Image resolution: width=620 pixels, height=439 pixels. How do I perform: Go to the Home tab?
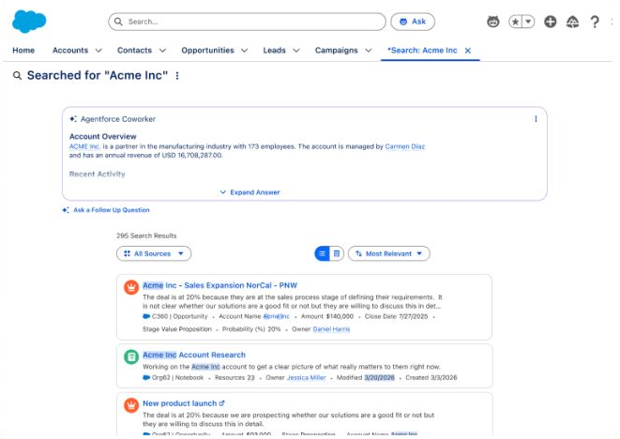tap(23, 51)
